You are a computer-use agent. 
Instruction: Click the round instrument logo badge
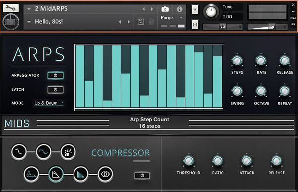coord(11,22)
